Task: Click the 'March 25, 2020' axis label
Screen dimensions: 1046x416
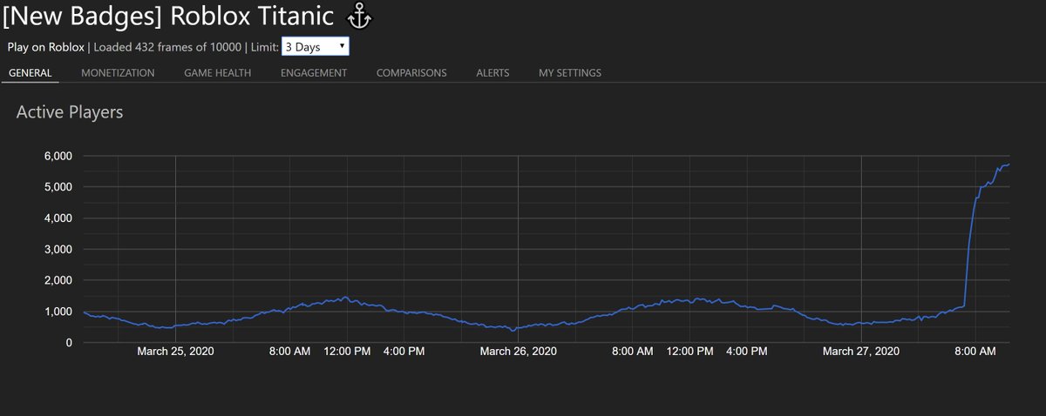Action: [x=175, y=352]
